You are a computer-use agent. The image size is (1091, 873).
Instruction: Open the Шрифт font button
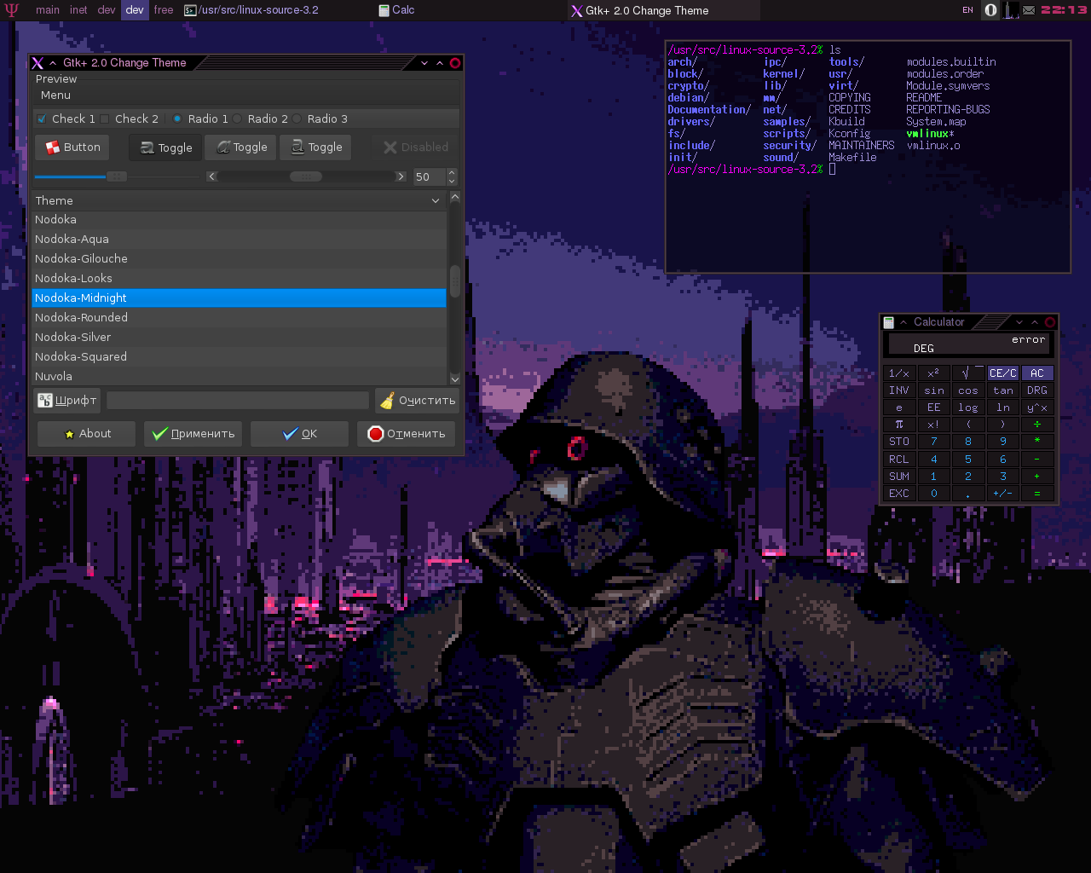[67, 400]
